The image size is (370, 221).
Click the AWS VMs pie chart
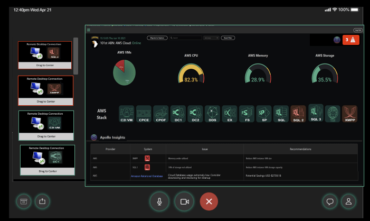click(125, 72)
